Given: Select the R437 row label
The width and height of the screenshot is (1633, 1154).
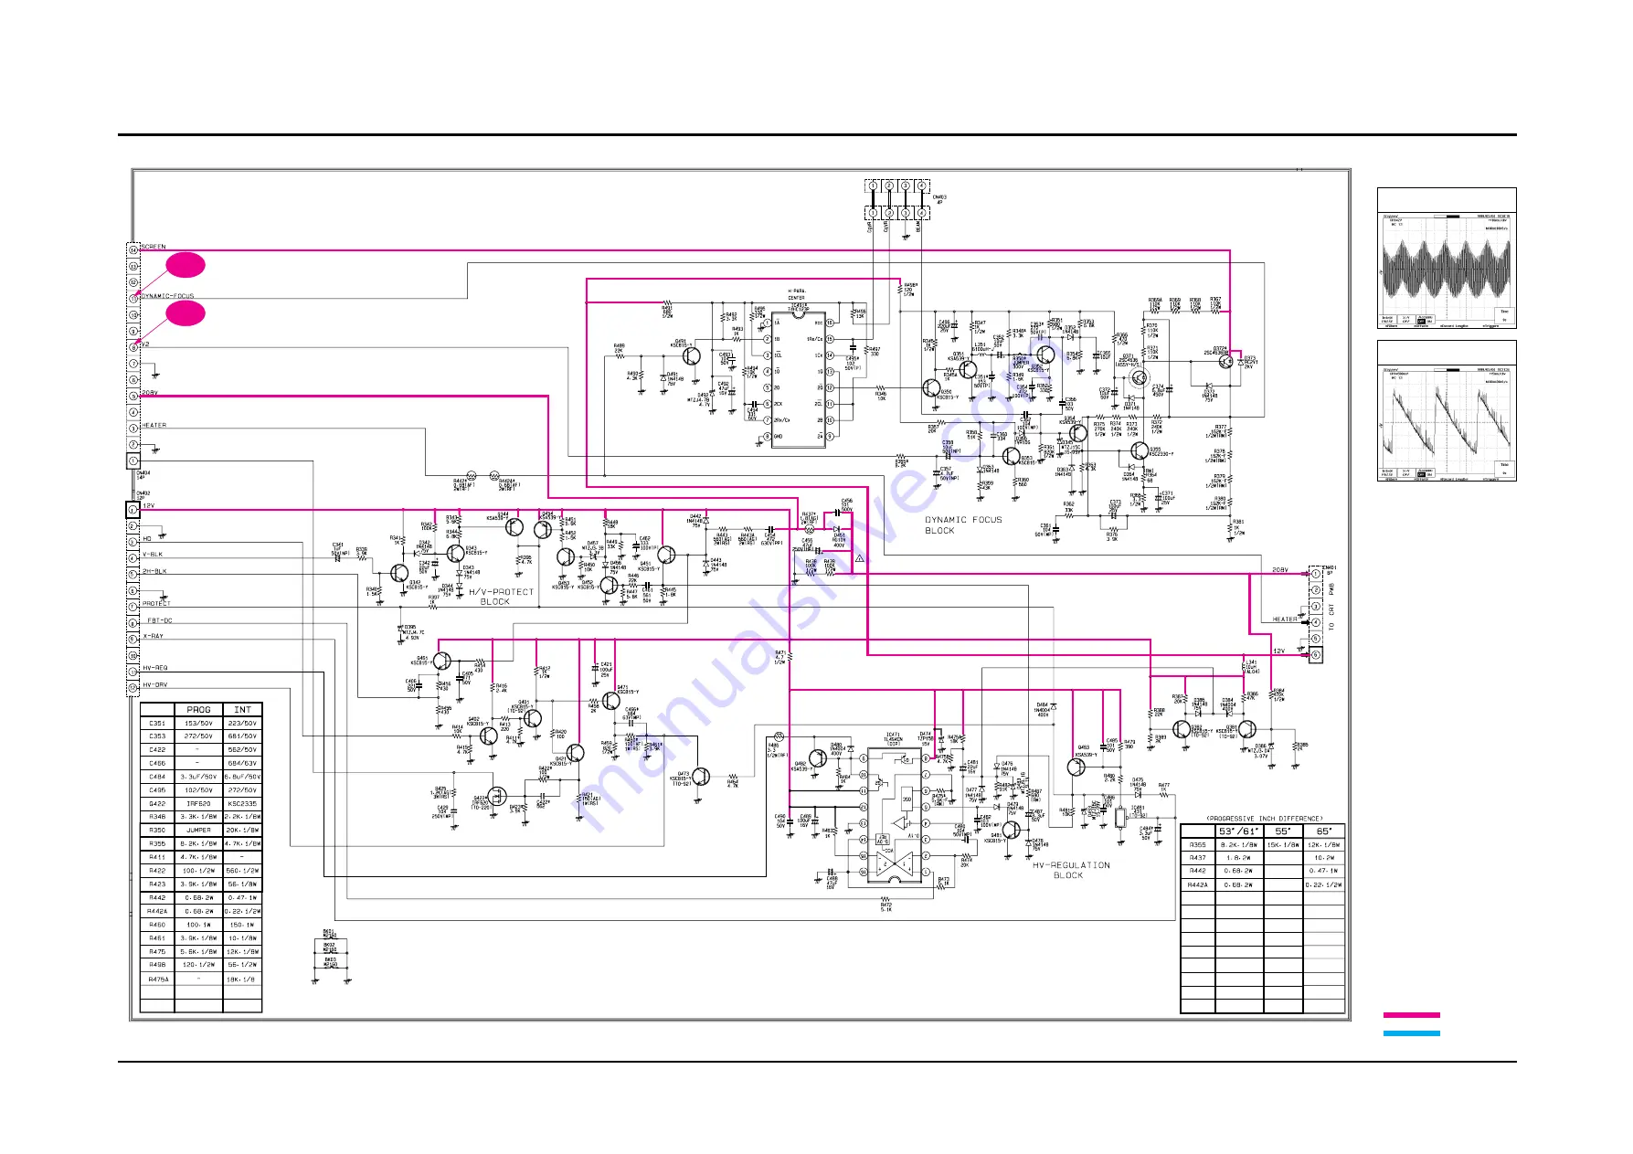Looking at the screenshot, I should 1197,858.
